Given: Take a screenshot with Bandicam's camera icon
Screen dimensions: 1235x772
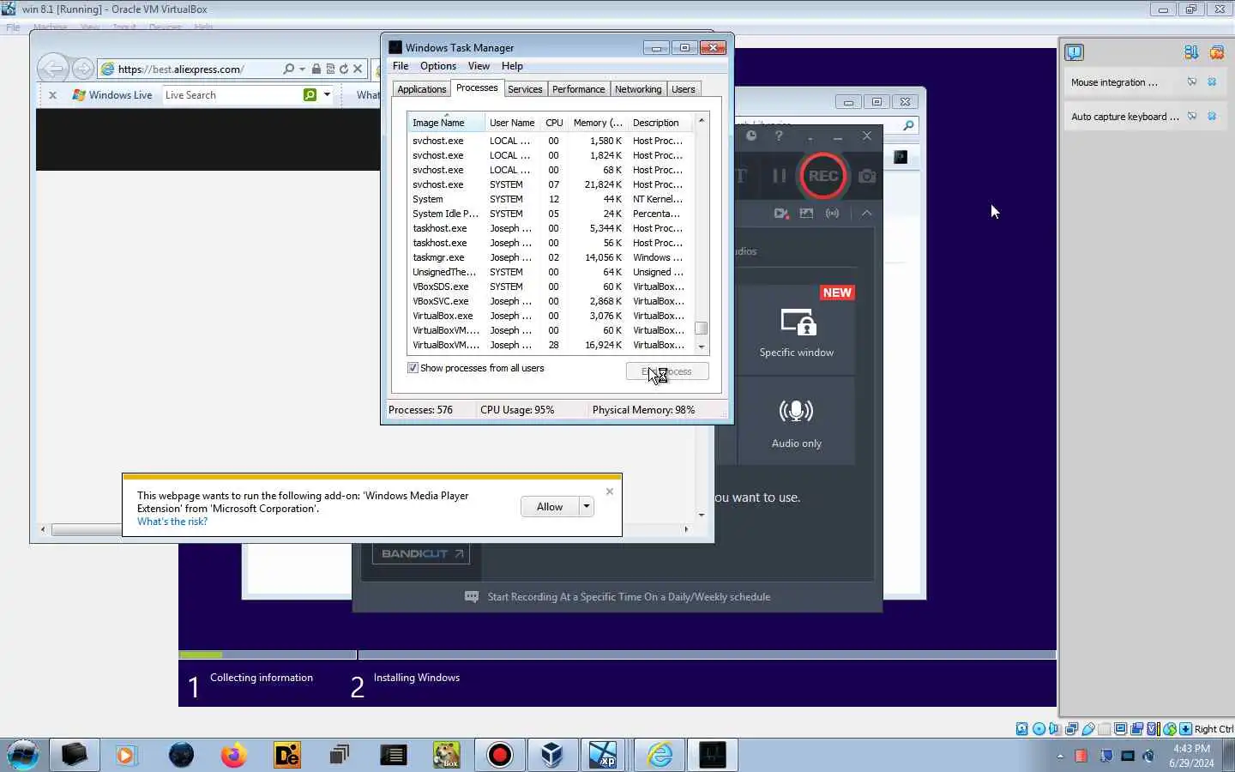Looking at the screenshot, I should coord(867,176).
